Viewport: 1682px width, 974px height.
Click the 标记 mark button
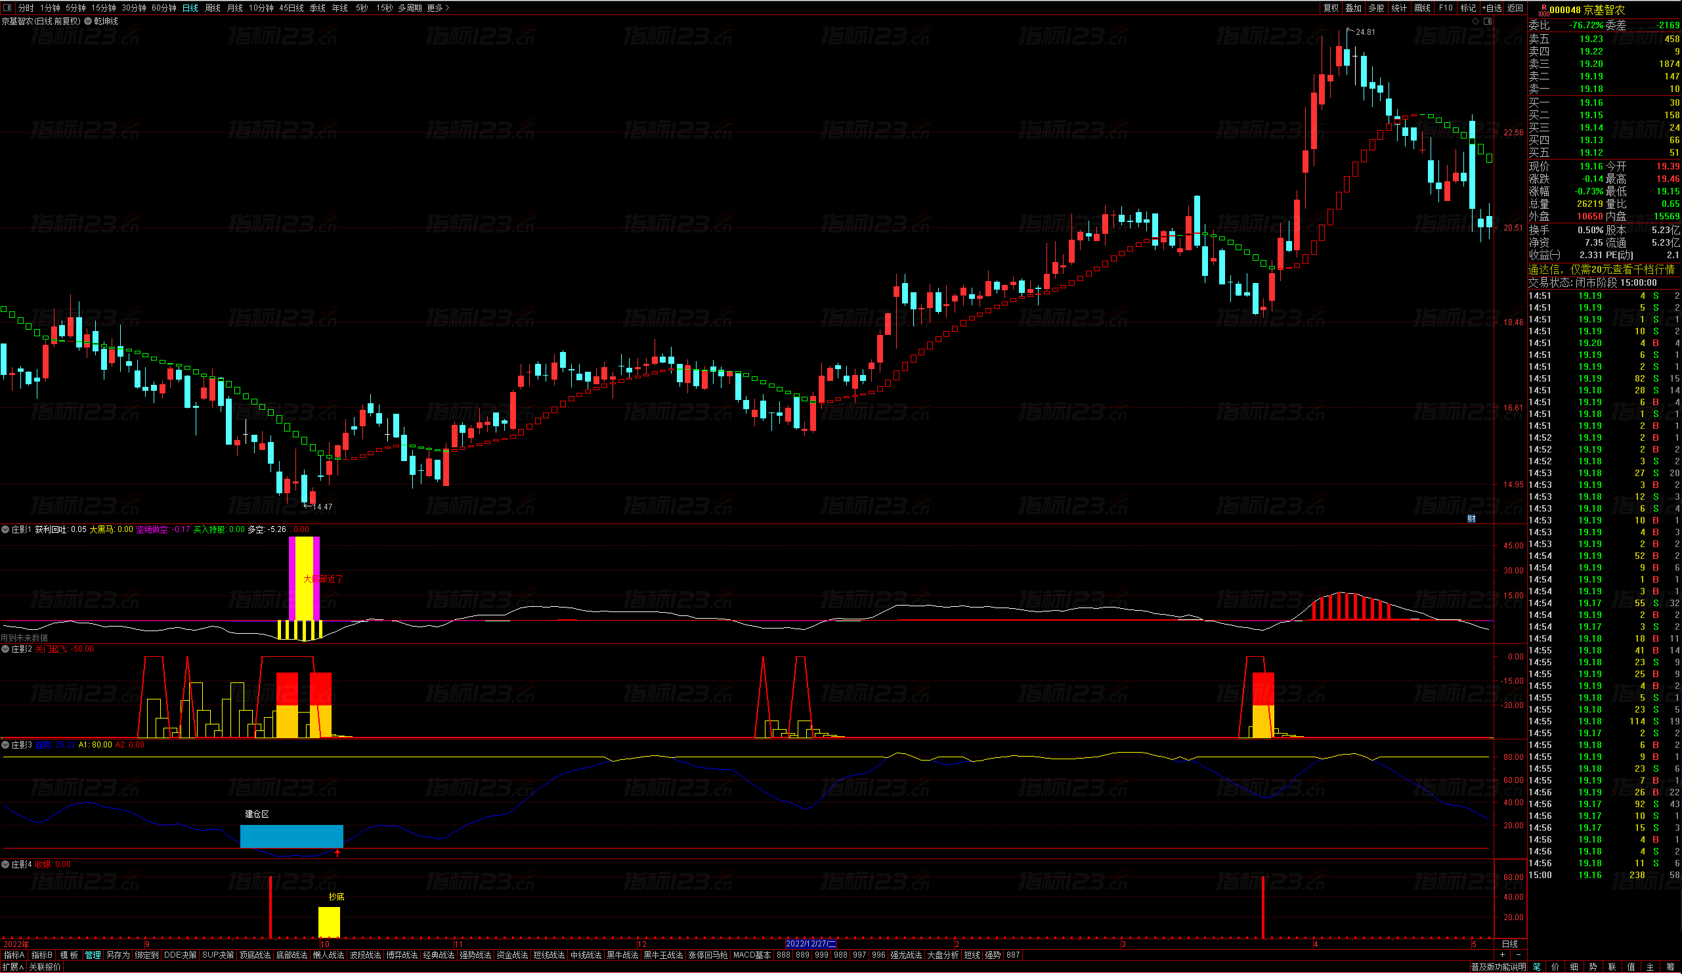pyautogui.click(x=1469, y=8)
